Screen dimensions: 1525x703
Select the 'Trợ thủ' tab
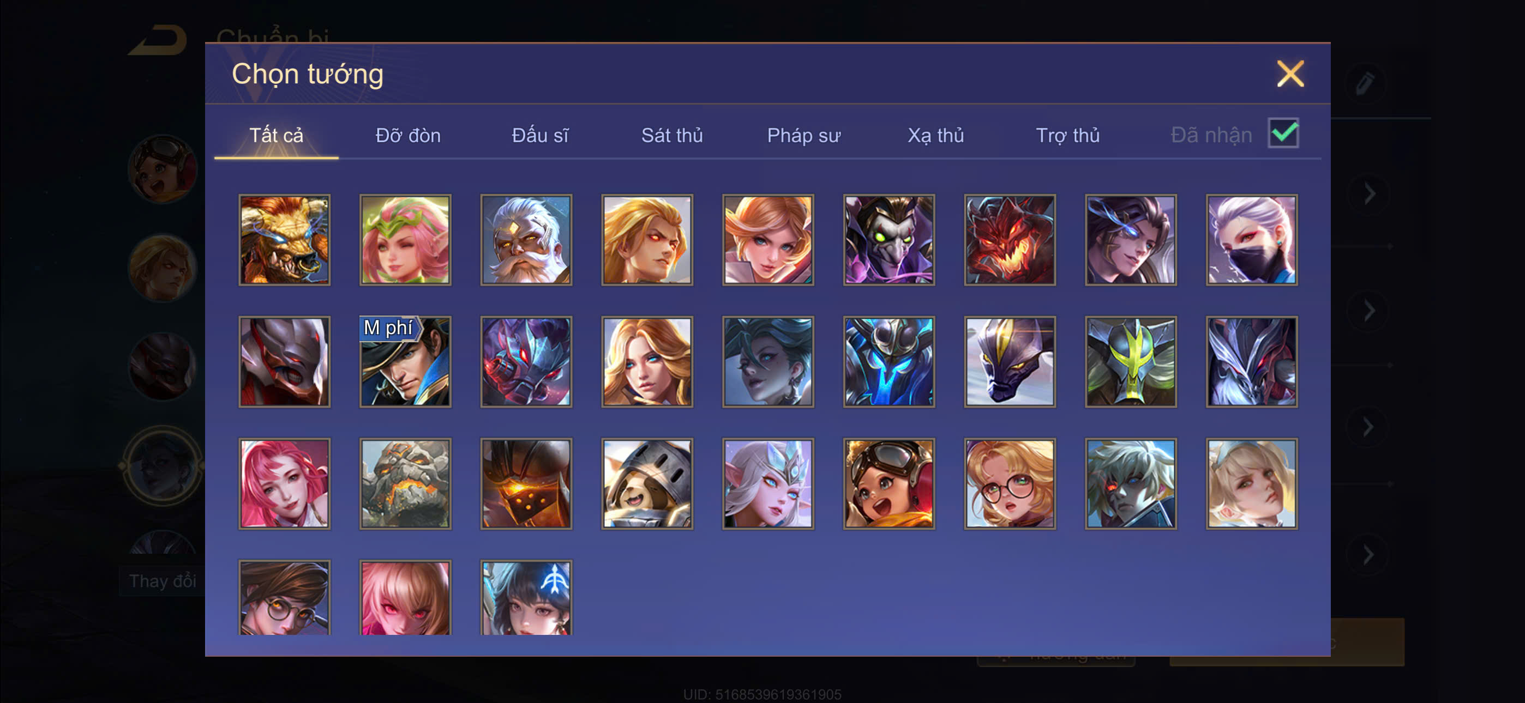pos(1067,136)
